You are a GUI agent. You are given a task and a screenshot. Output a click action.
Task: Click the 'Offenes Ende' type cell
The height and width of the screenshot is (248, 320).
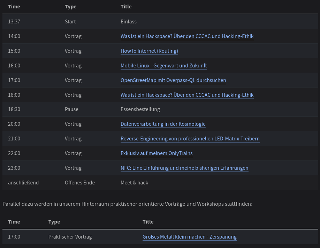[80, 183]
